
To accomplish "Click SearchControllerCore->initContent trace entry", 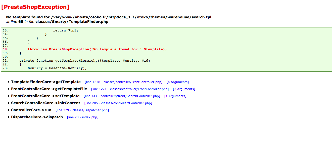I will [x=45, y=103].
